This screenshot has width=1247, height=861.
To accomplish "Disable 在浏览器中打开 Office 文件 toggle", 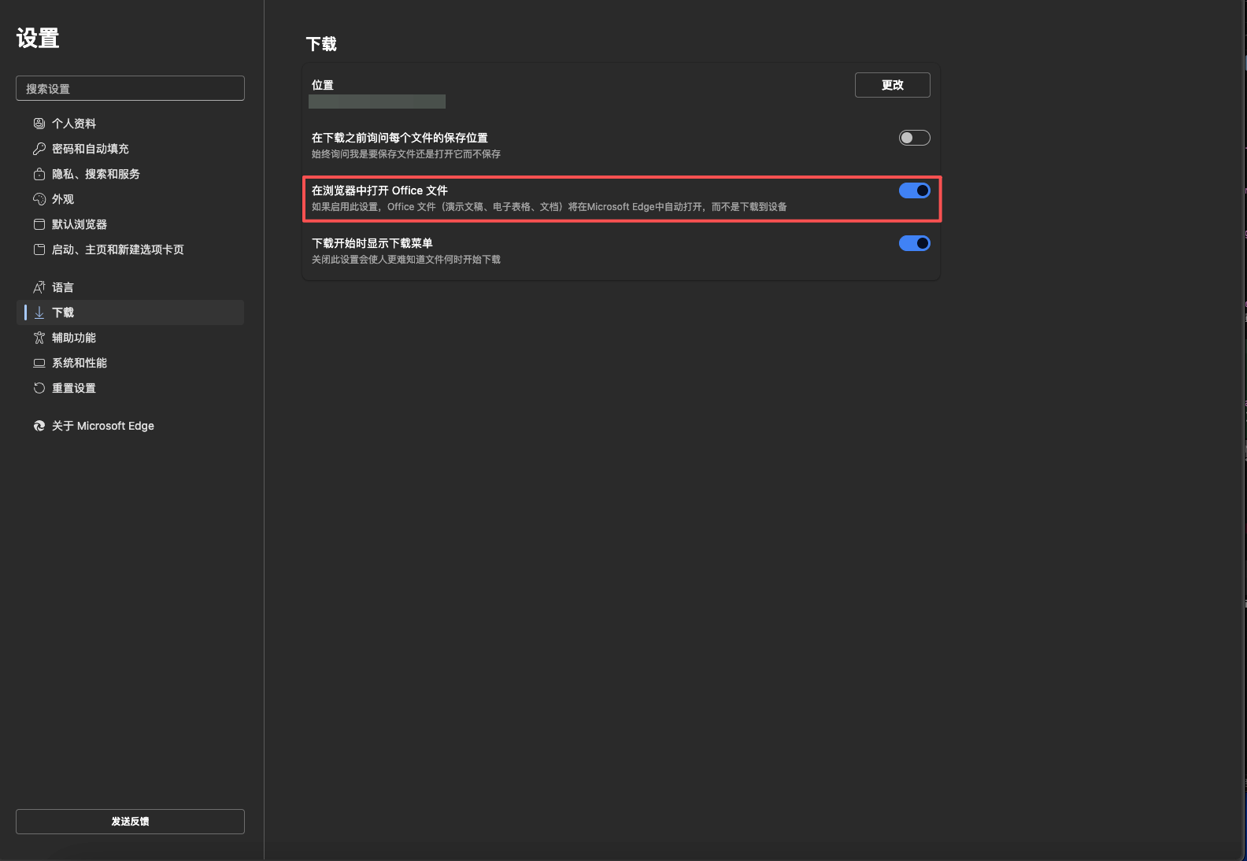I will (914, 190).
